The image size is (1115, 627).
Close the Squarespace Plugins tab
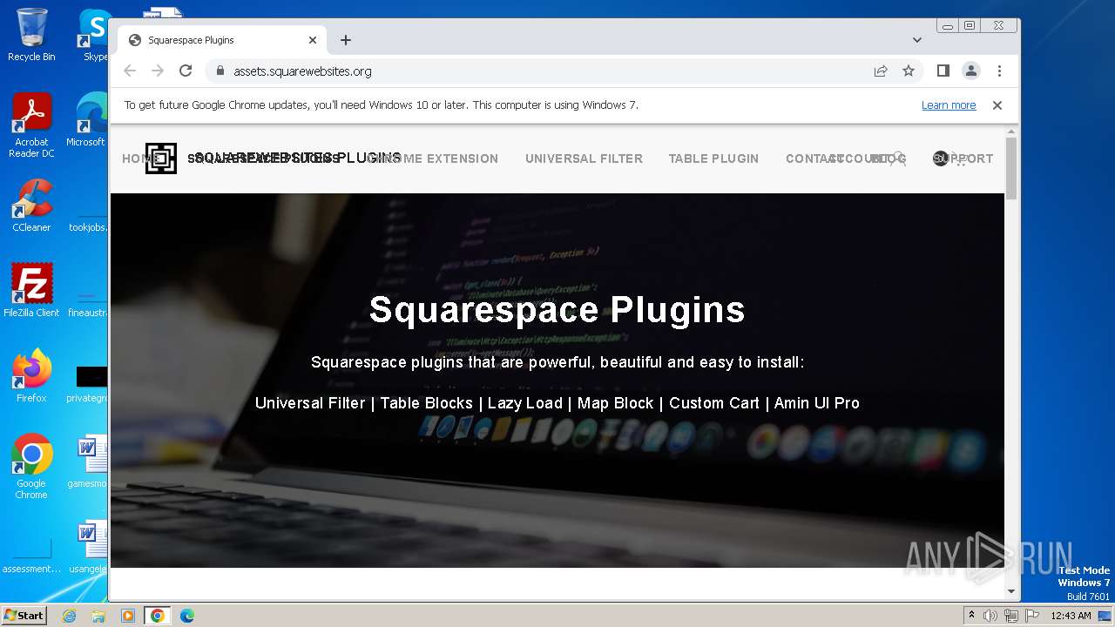tap(313, 40)
